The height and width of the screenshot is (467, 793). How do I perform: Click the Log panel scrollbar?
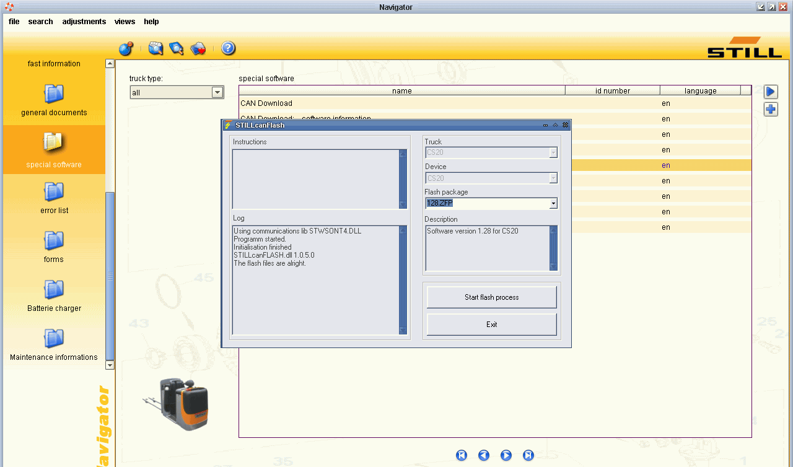(403, 280)
